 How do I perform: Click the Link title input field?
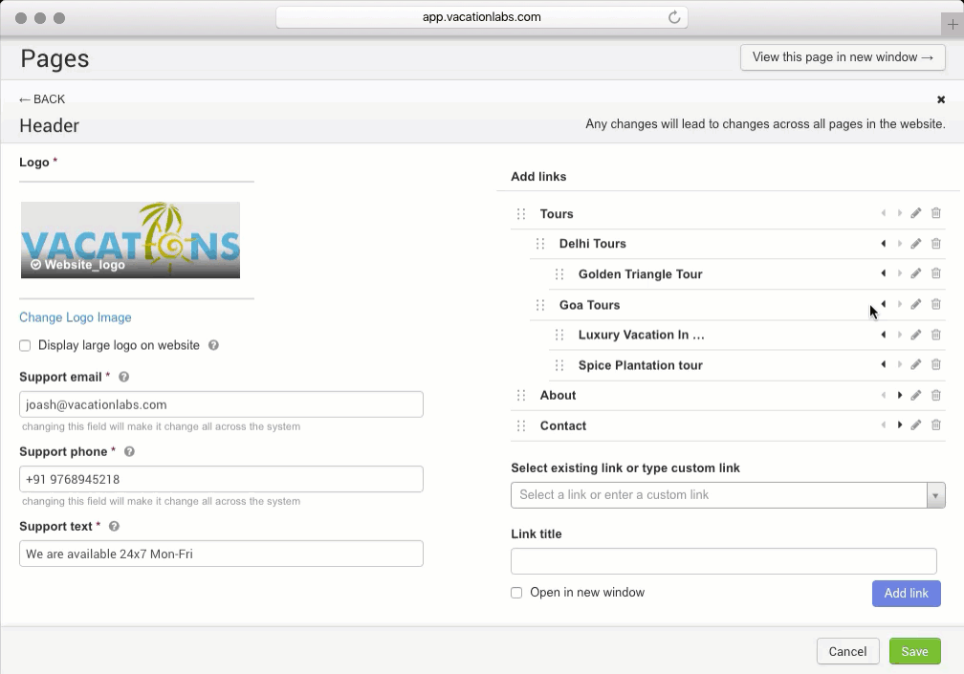click(x=724, y=561)
